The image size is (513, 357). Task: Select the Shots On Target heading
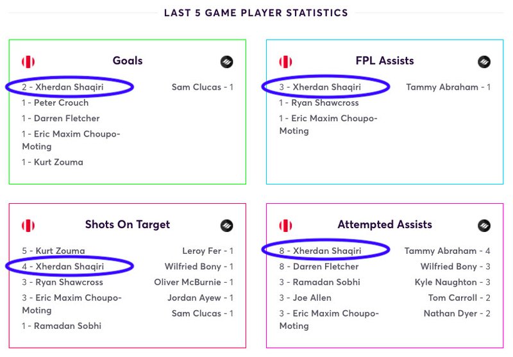(x=128, y=224)
